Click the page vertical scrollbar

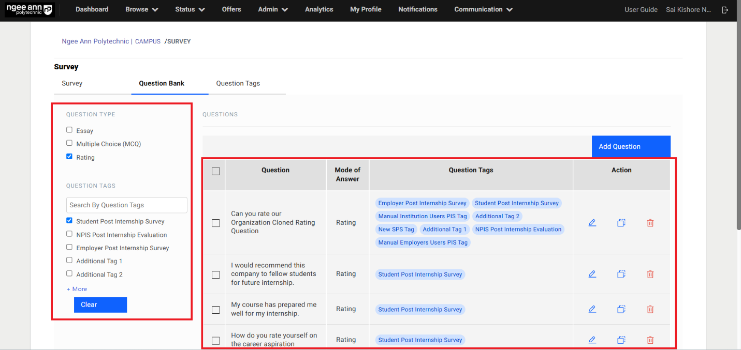click(737, 129)
